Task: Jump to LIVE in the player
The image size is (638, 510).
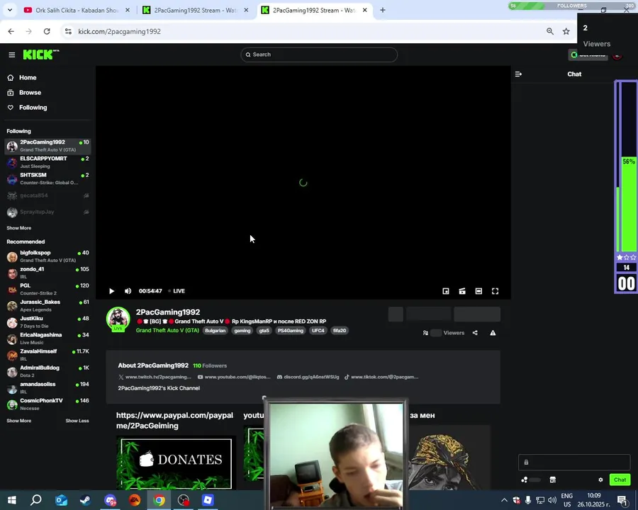Action: (x=177, y=291)
